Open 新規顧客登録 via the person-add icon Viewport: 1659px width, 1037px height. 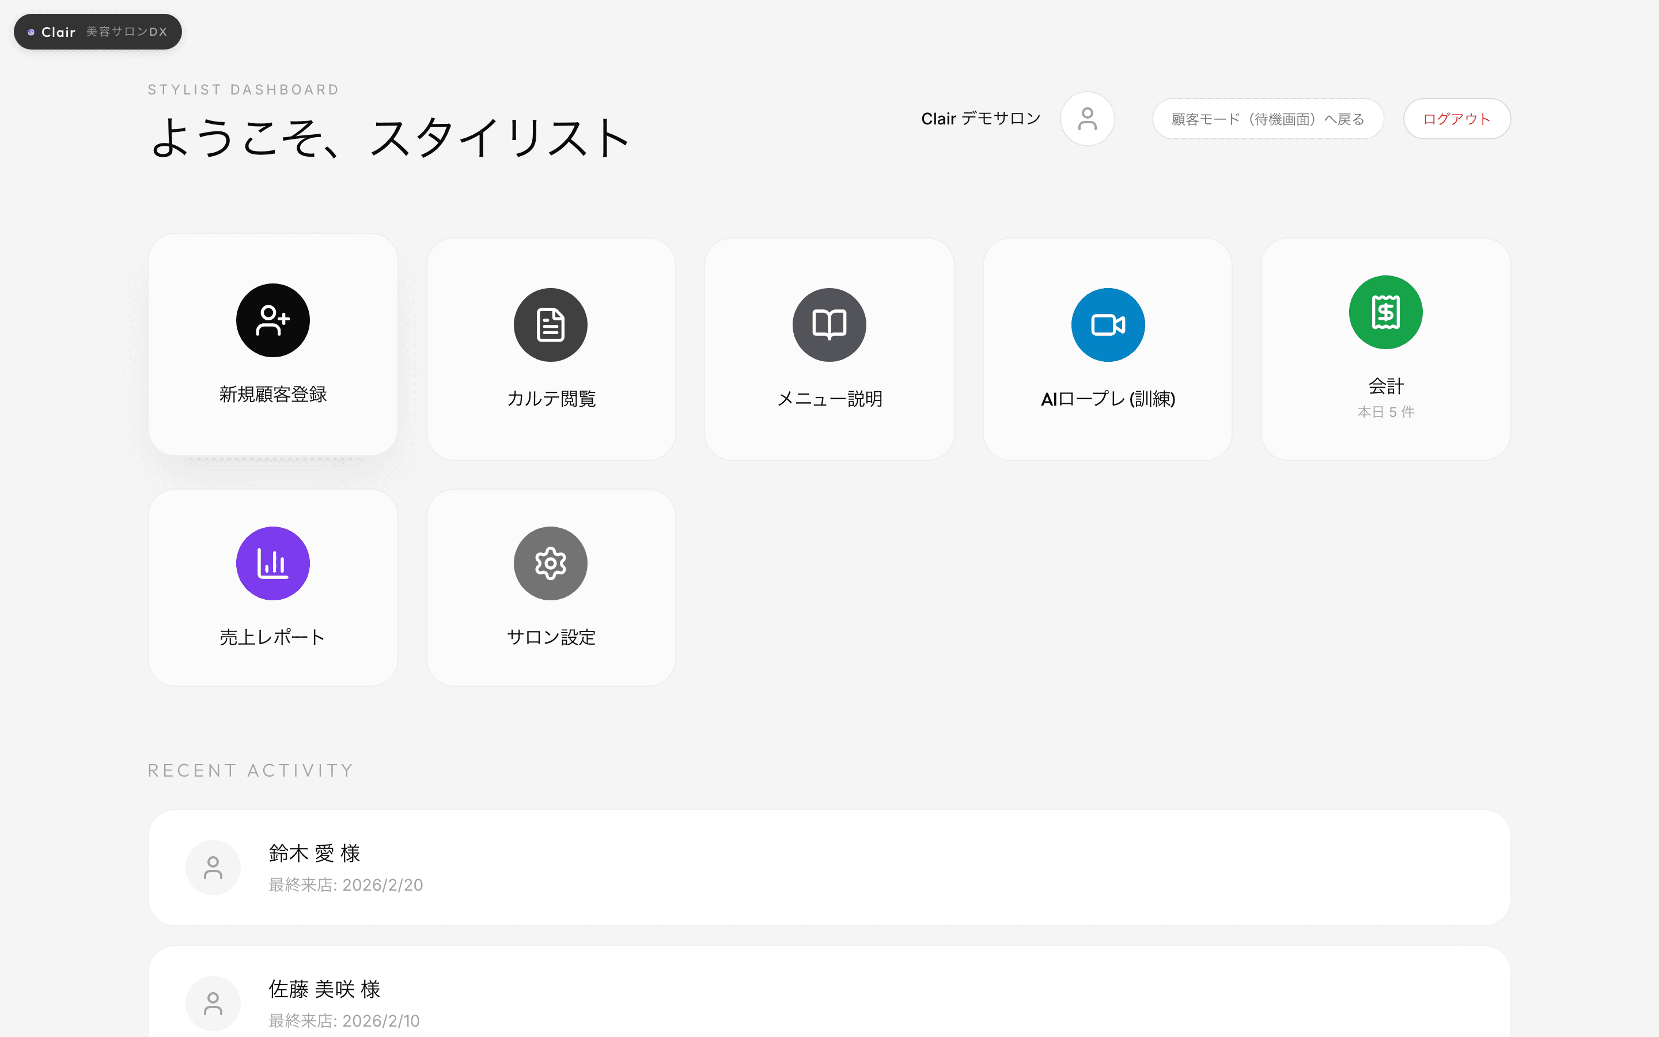(x=272, y=320)
